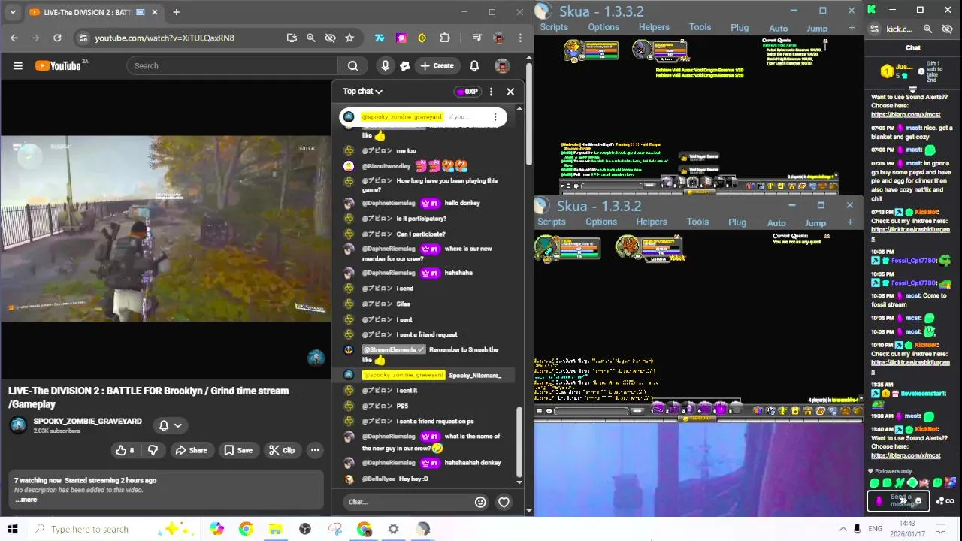Viewport: 962px width, 541px height.
Task: Expand the collapsed Kick gift leaderboard arrow
Action: 913,89
